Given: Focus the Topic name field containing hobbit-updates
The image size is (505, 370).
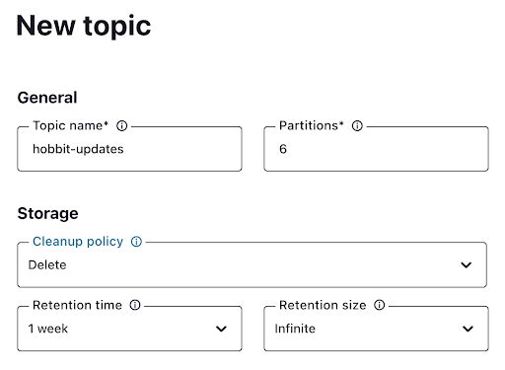Looking at the screenshot, I should tap(129, 149).
